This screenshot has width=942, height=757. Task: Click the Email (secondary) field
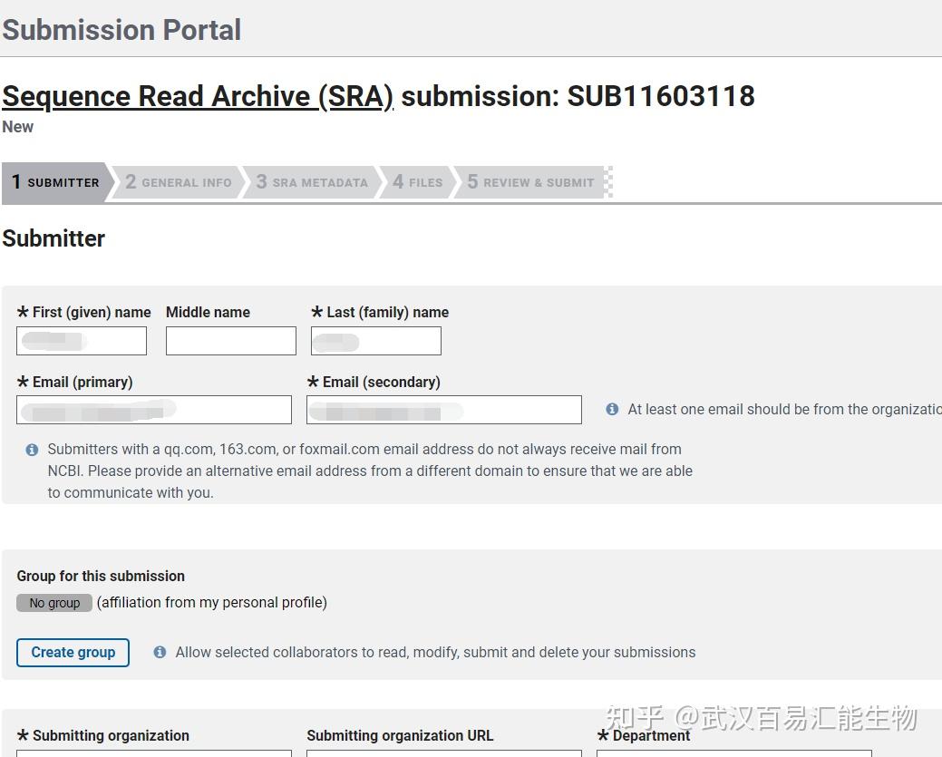444,410
